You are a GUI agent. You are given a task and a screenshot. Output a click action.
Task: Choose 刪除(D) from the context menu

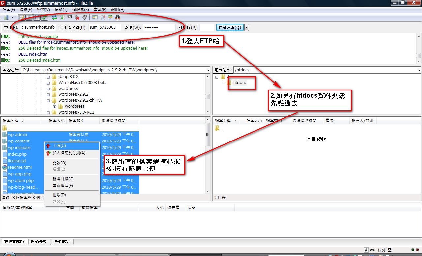point(72,195)
